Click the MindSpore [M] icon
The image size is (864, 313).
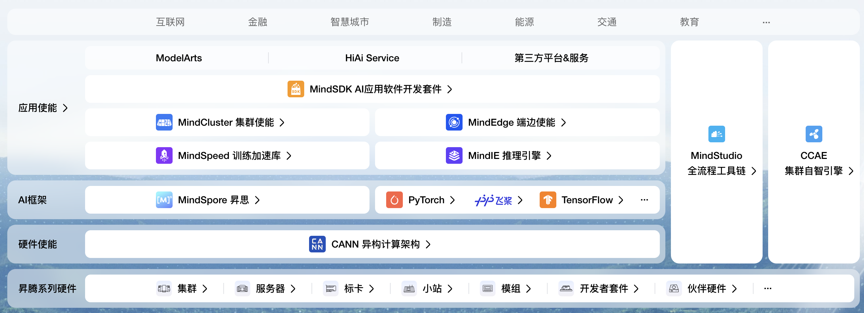(164, 200)
